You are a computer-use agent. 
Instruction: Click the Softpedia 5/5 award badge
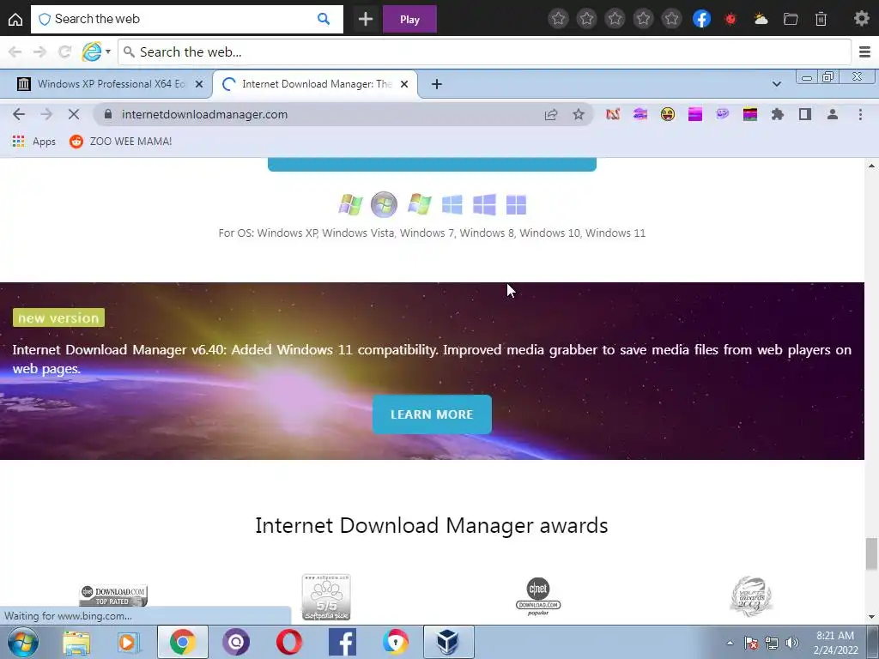(326, 597)
